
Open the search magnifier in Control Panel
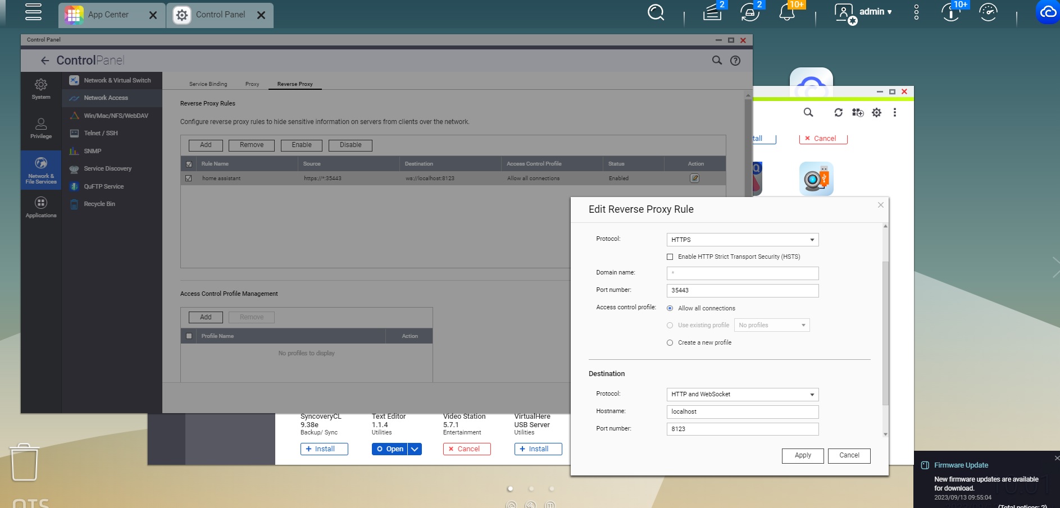point(716,60)
